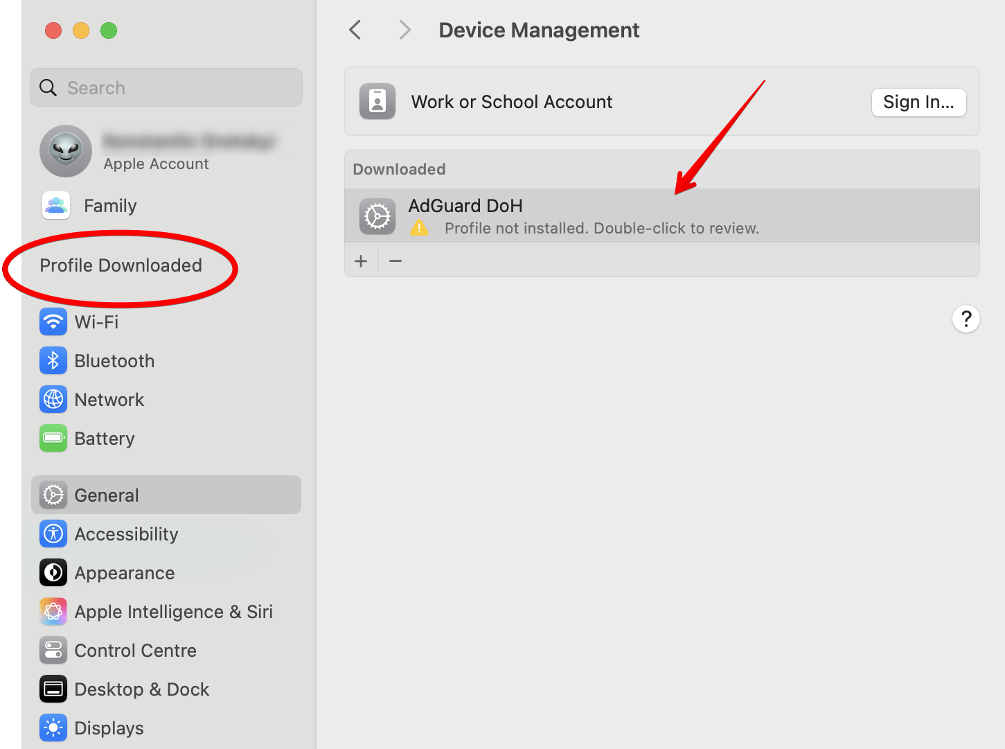Click the Profile Downloaded notice

121,266
